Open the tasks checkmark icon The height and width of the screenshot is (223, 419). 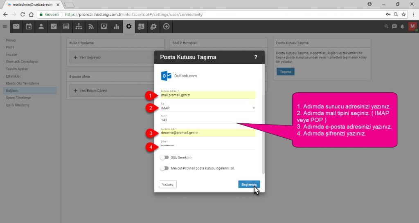[x=54, y=27]
